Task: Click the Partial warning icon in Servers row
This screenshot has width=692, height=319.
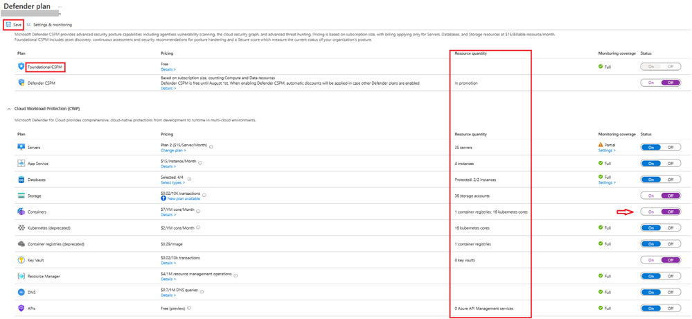Action: pos(601,145)
